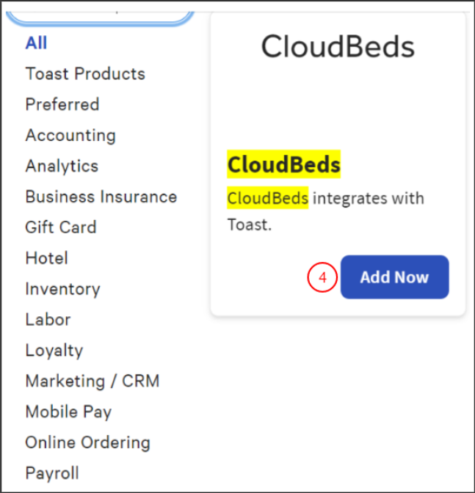Show Online Ordering integrations

click(88, 444)
